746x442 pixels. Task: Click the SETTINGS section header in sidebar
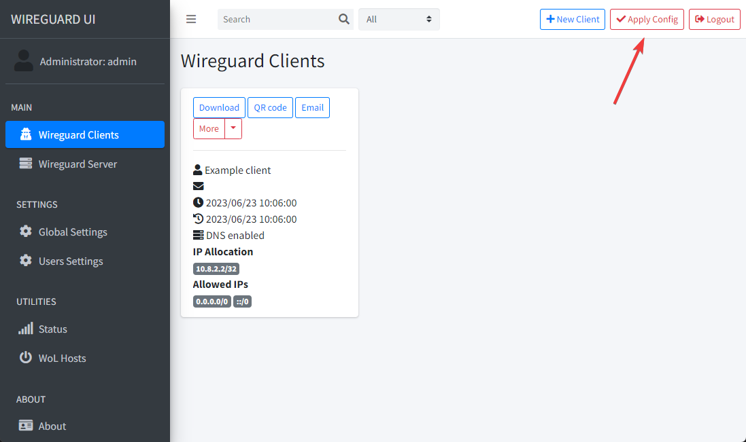[37, 204]
